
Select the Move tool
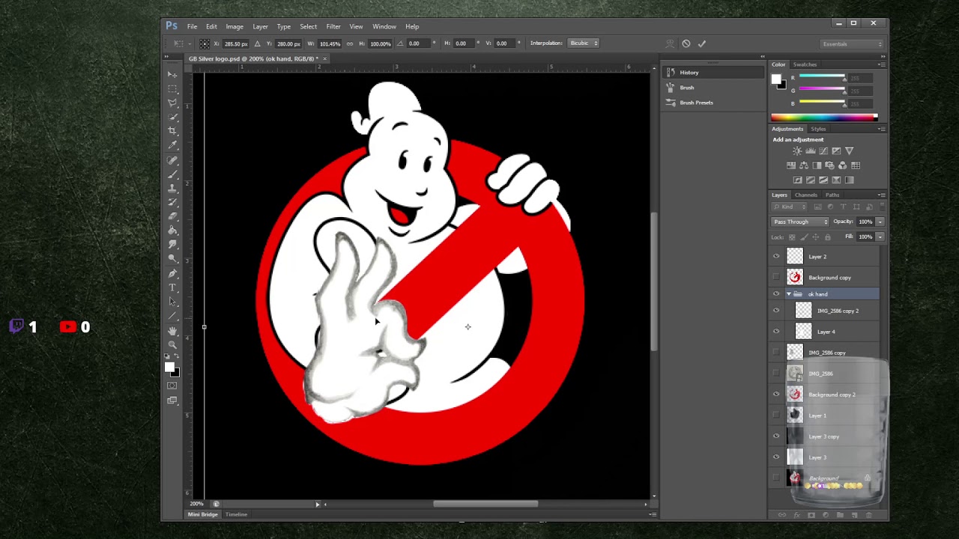172,75
